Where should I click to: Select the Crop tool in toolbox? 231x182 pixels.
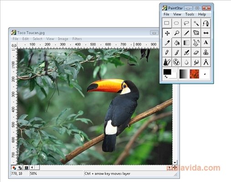pyautogui.click(x=196, y=33)
